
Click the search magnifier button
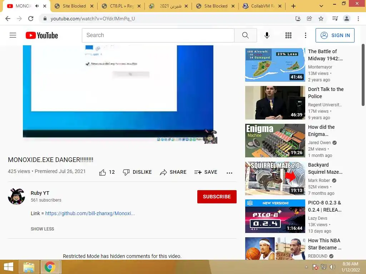click(x=245, y=35)
